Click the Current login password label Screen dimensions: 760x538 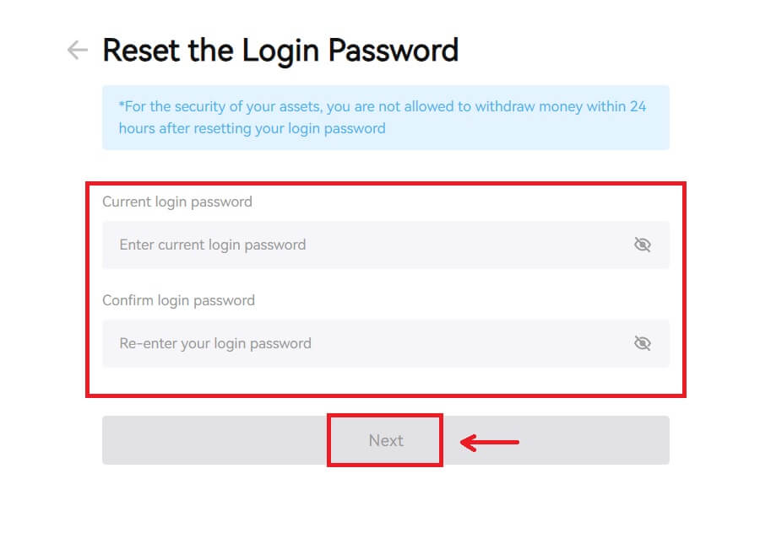[x=176, y=202]
